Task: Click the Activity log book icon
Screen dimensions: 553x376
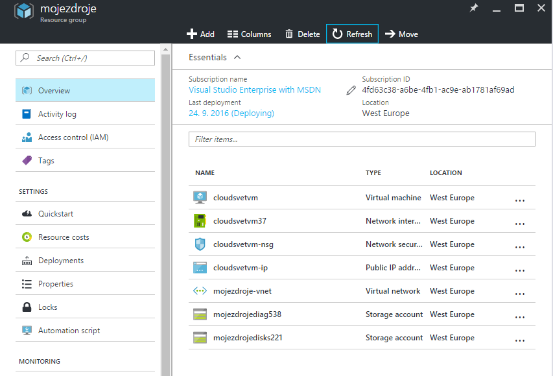Action: click(27, 113)
